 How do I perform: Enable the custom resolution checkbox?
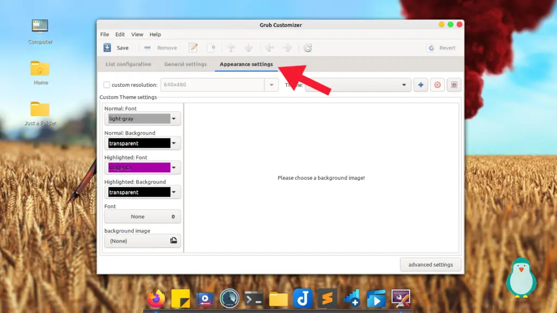click(107, 85)
